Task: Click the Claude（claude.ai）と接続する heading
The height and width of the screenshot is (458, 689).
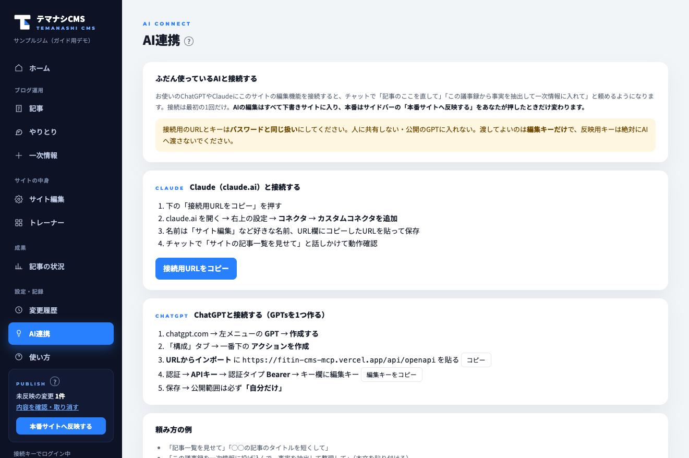Action: [245, 187]
